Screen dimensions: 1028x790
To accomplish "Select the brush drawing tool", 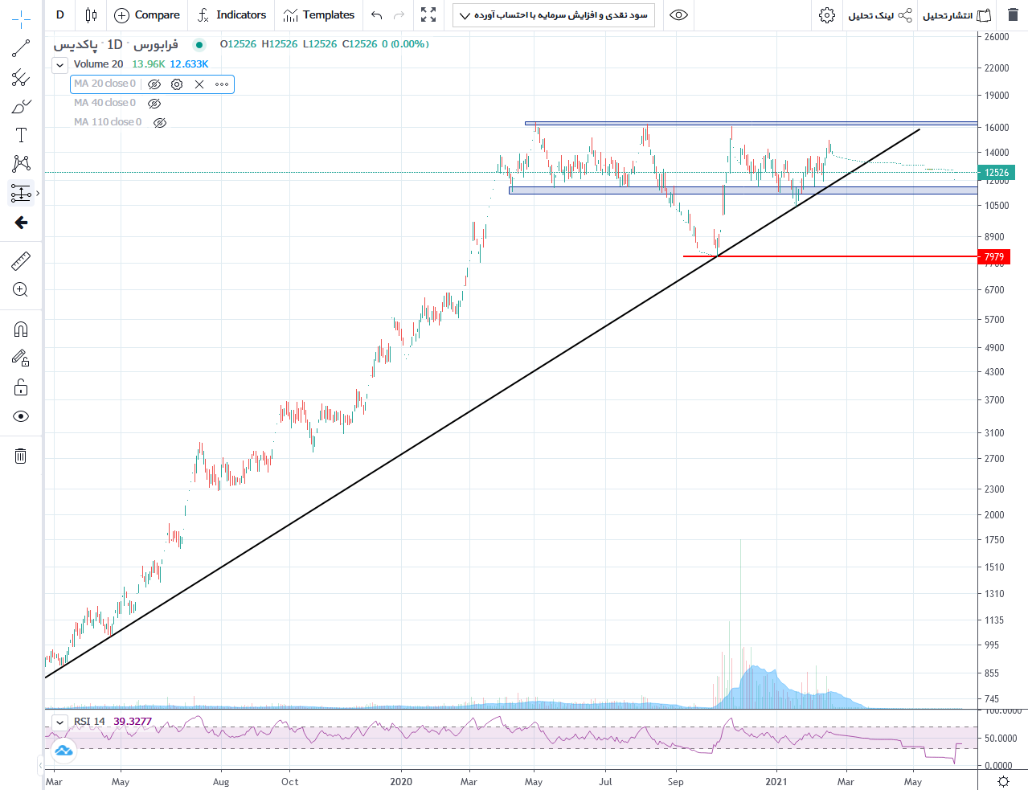I will click(x=21, y=106).
